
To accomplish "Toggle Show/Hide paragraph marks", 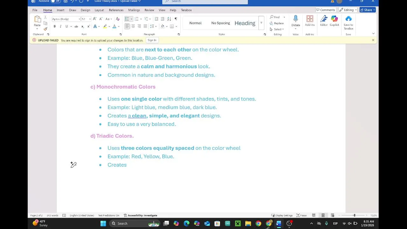I will click(x=176, y=19).
